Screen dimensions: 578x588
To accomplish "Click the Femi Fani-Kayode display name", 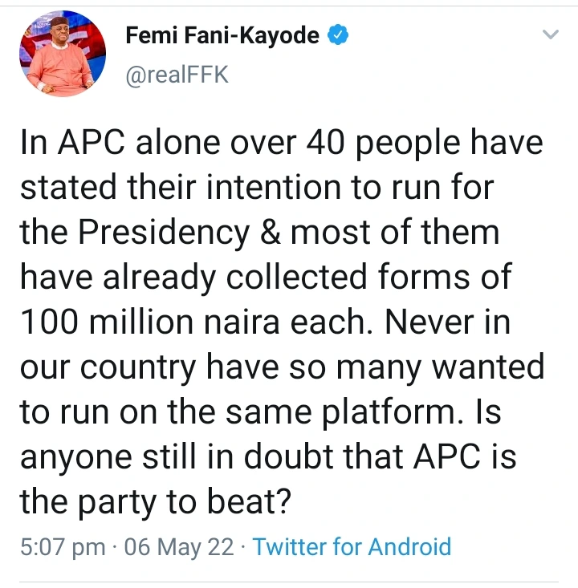I will coord(223,36).
